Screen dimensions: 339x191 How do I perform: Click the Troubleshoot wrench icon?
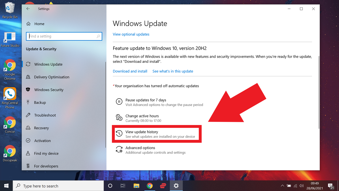click(x=28, y=115)
